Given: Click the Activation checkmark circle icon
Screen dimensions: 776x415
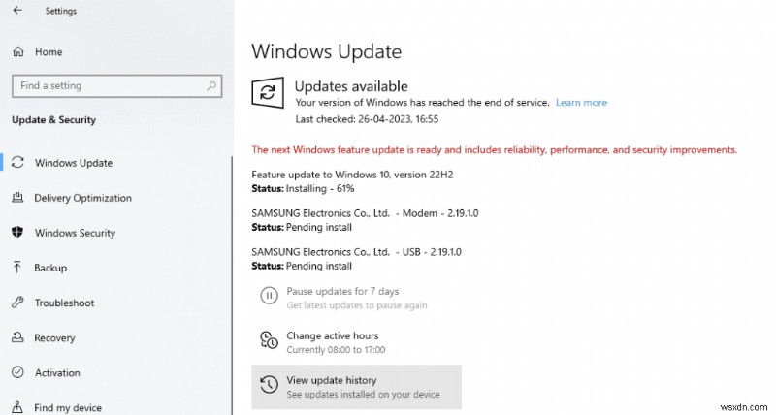Looking at the screenshot, I should click(17, 372).
